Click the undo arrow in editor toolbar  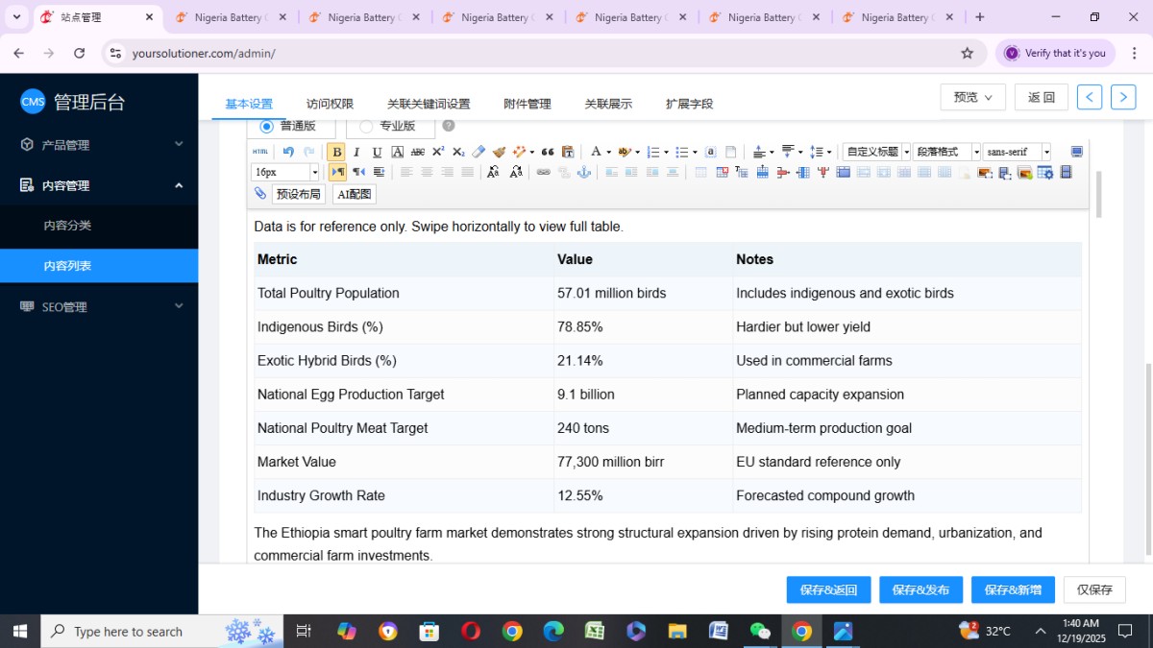click(288, 152)
